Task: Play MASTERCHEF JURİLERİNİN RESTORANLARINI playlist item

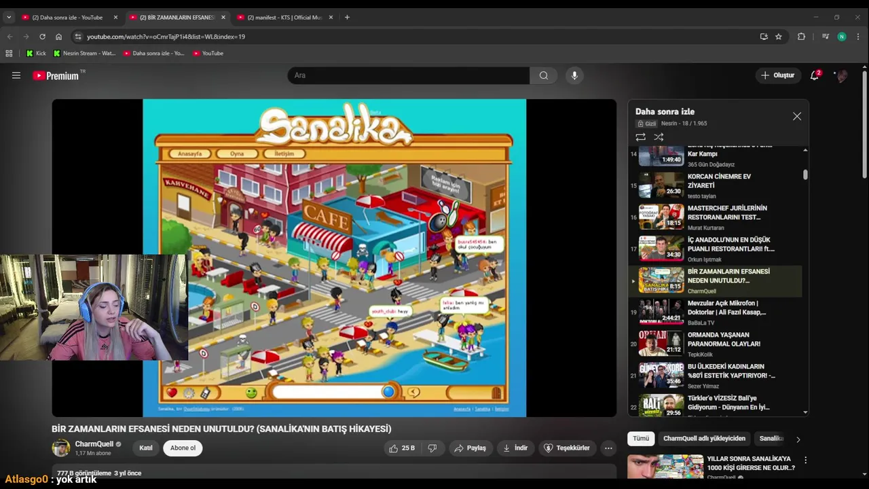Action: point(716,217)
